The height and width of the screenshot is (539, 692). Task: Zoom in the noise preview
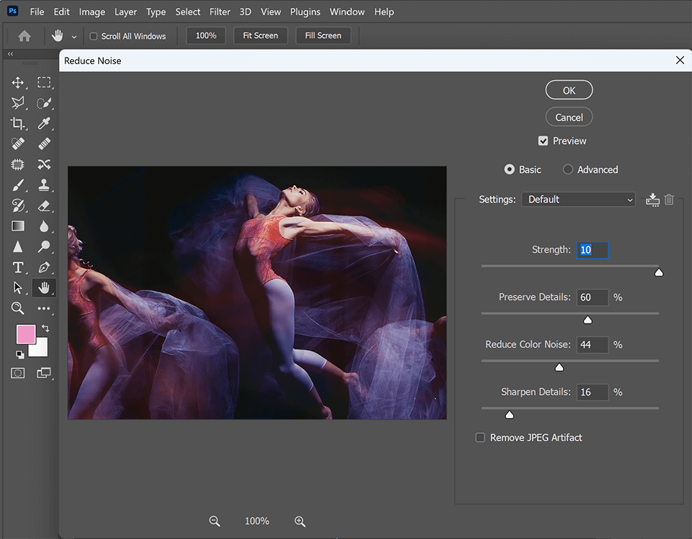point(300,521)
